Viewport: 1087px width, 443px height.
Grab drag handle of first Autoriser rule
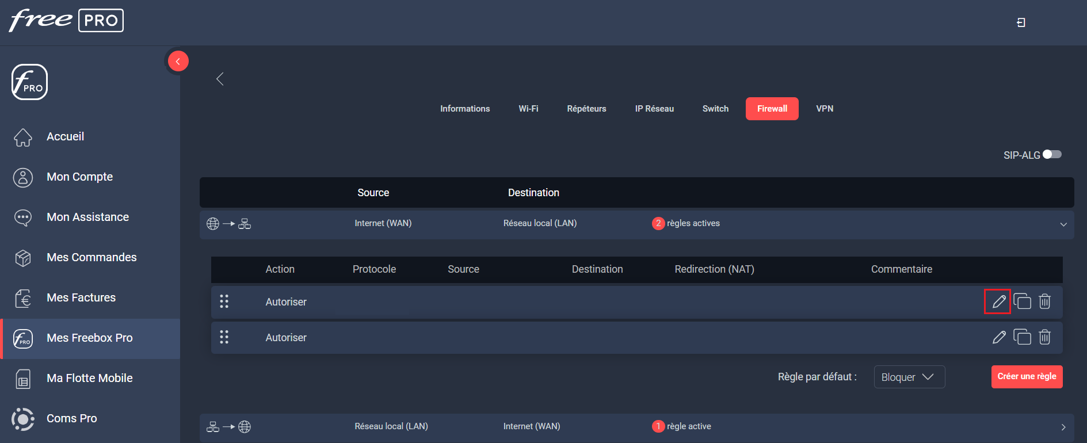coord(224,301)
